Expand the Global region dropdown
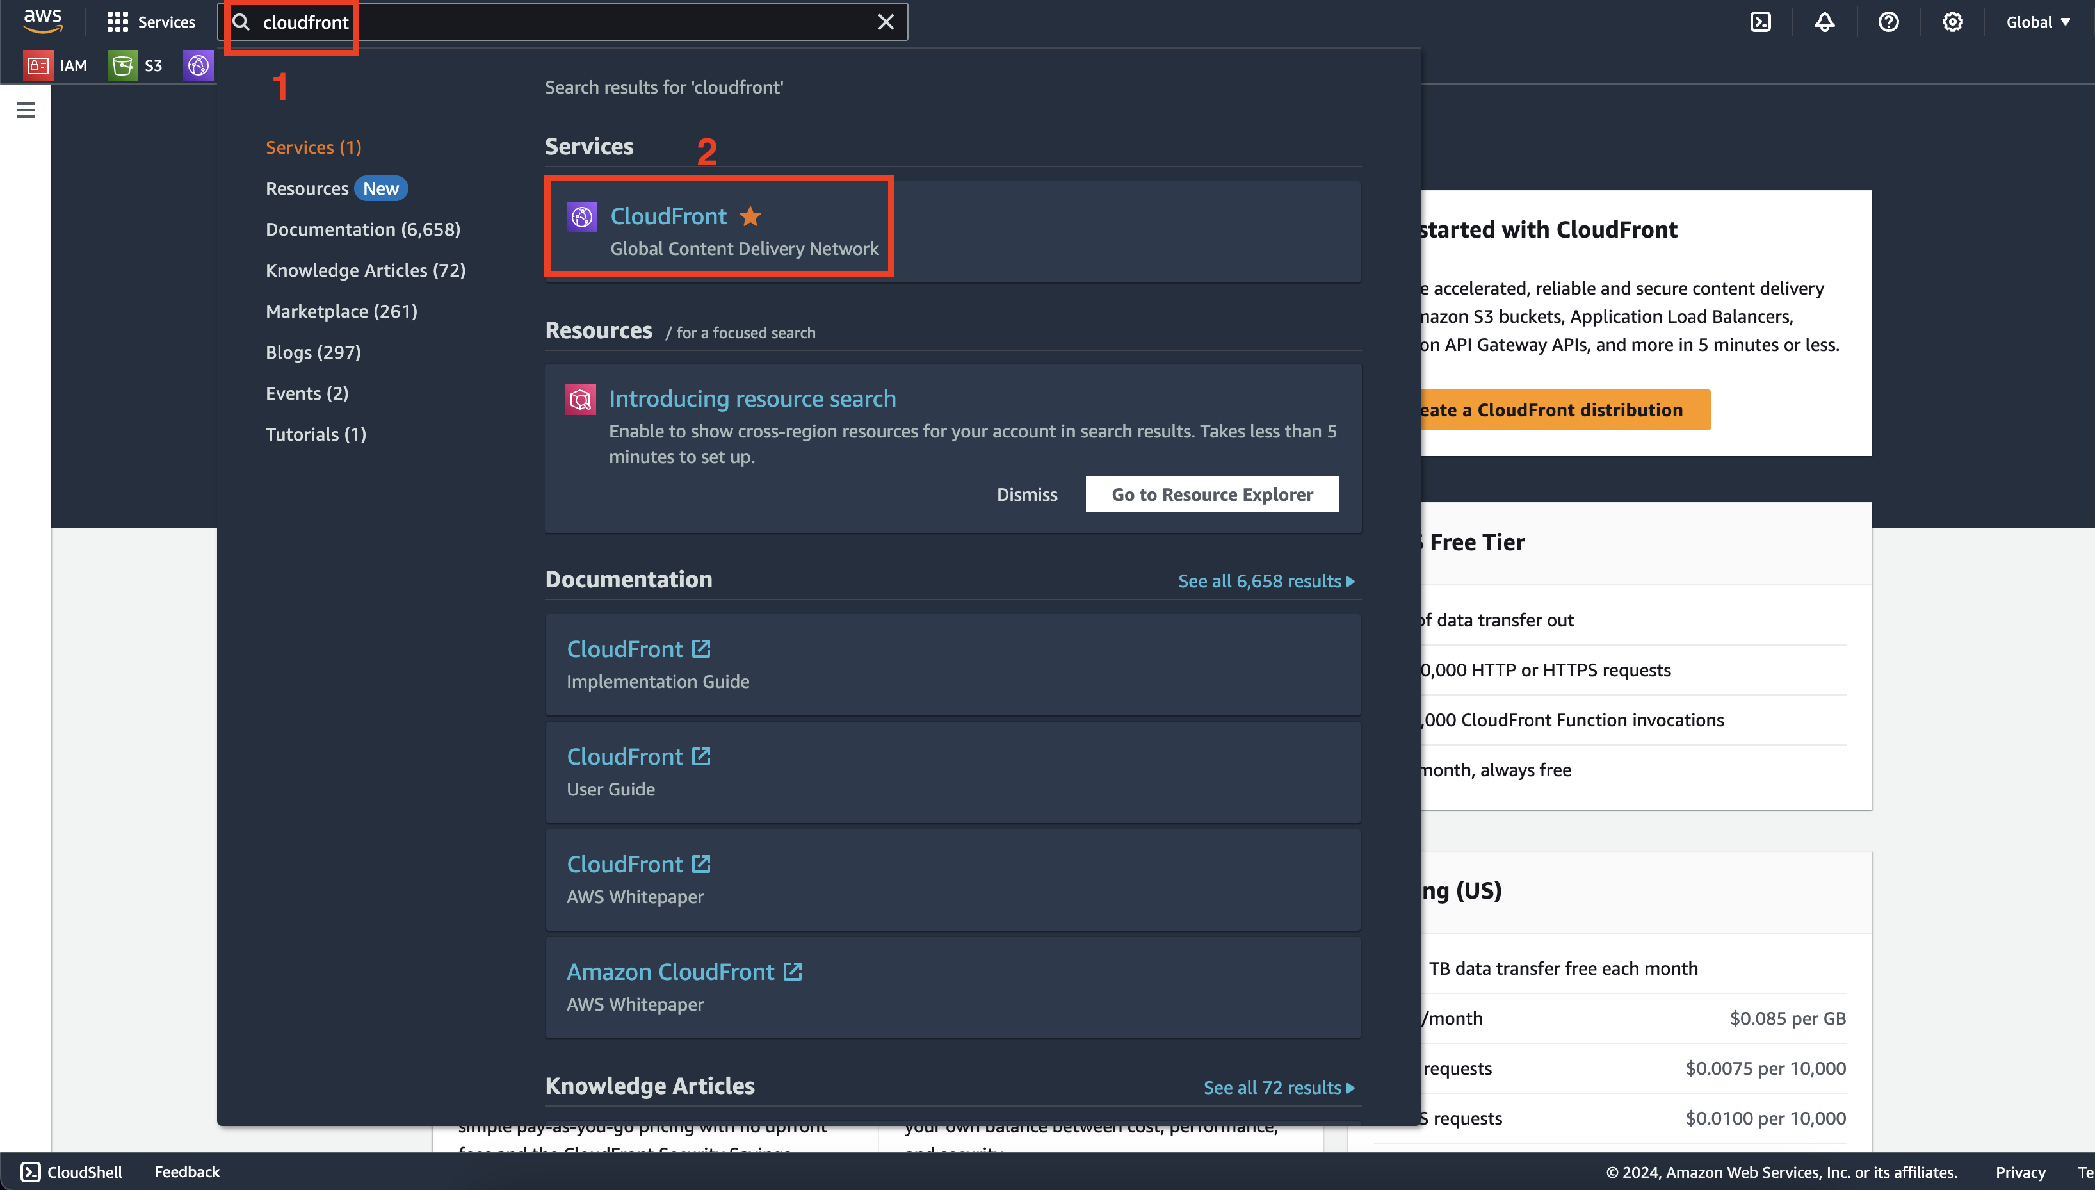 click(x=2038, y=22)
